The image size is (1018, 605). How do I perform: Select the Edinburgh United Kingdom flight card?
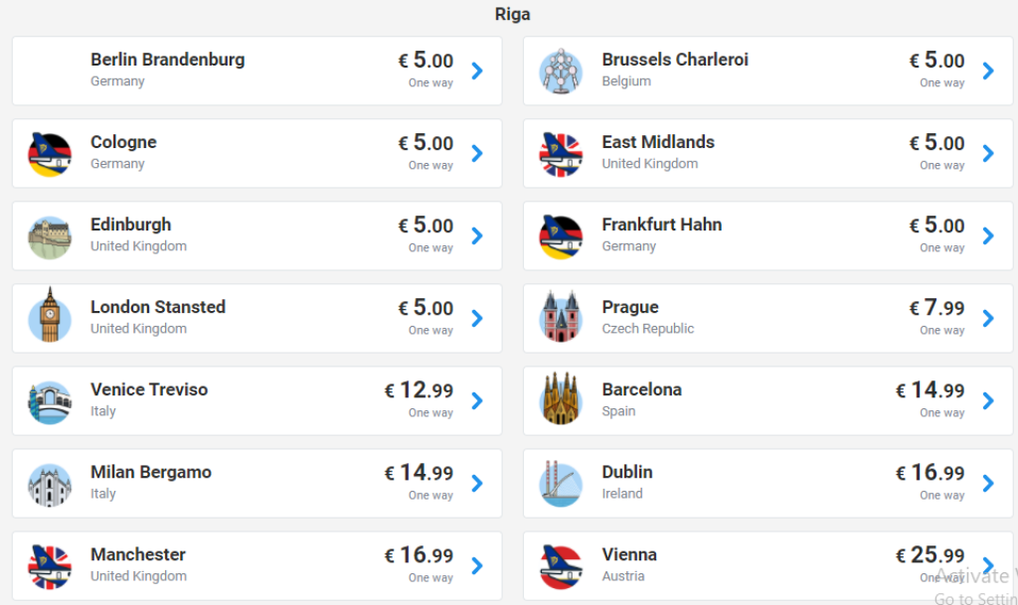[x=256, y=235]
